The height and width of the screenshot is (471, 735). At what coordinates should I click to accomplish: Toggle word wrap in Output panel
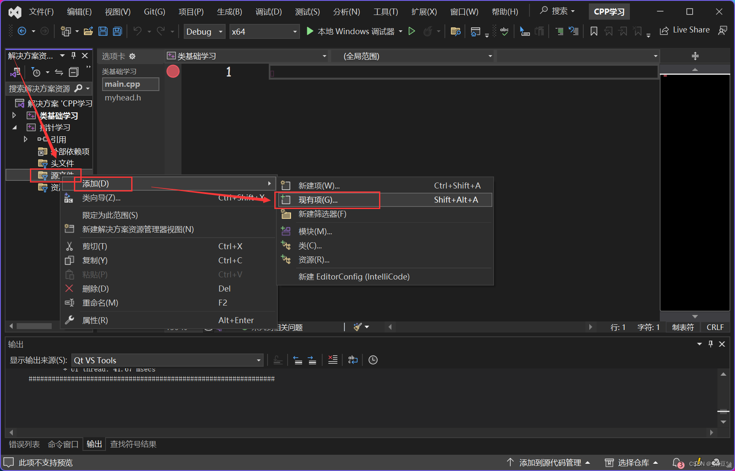(x=353, y=360)
